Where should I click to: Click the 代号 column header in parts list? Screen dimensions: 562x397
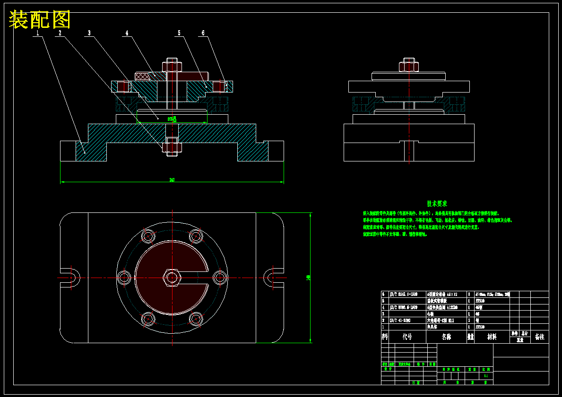click(x=407, y=337)
